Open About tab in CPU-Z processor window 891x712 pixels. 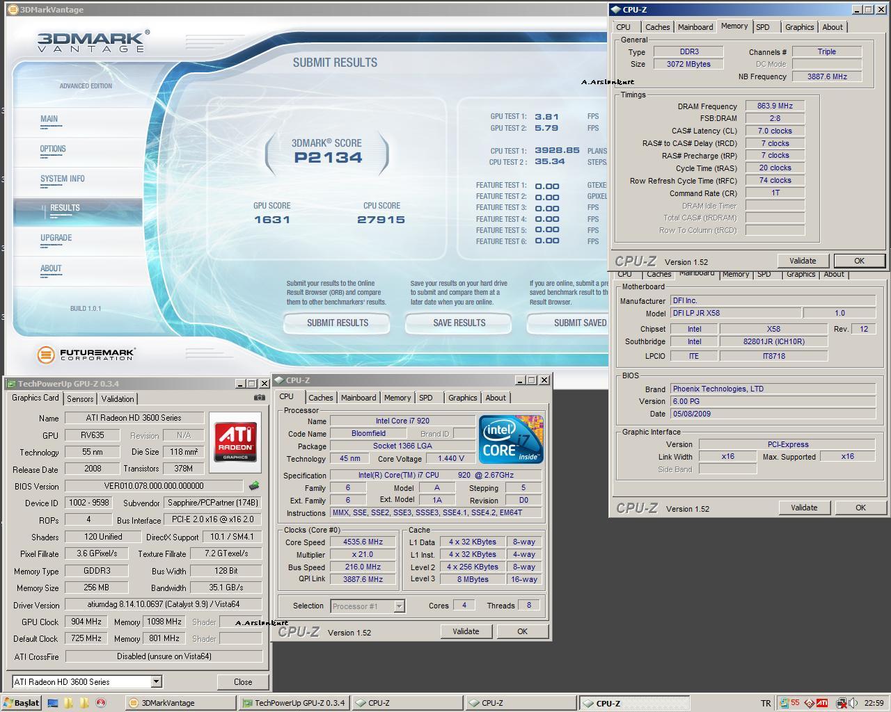click(496, 398)
